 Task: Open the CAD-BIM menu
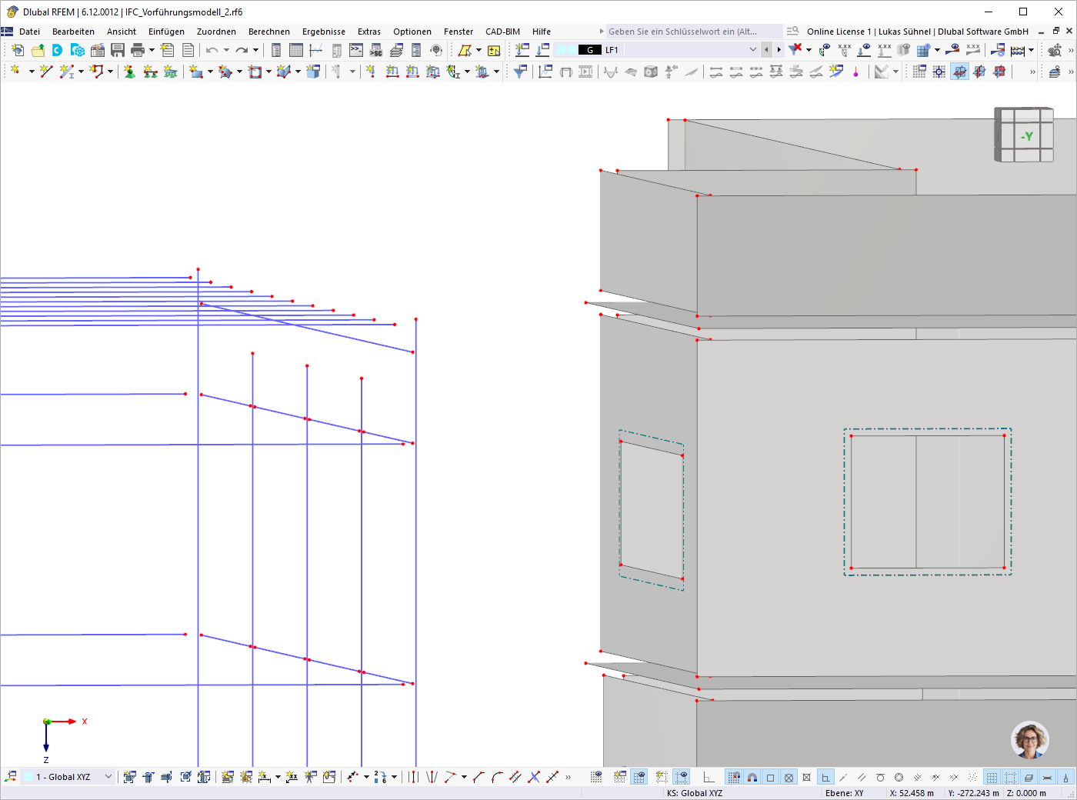point(502,32)
